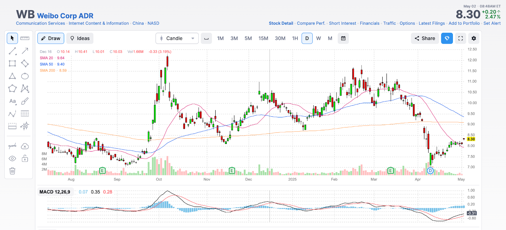The height and width of the screenshot is (230, 506).
Task: Open the Options link
Action: (407, 23)
